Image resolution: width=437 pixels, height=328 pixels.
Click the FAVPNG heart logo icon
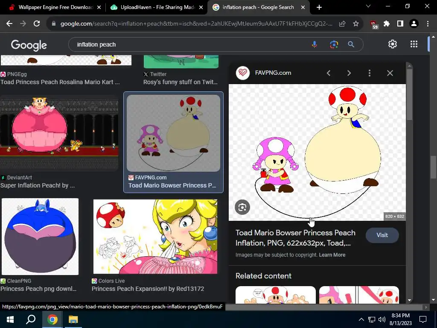pyautogui.click(x=243, y=73)
